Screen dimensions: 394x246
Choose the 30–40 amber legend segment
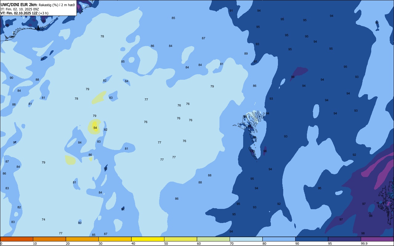pyautogui.click(x=115, y=239)
